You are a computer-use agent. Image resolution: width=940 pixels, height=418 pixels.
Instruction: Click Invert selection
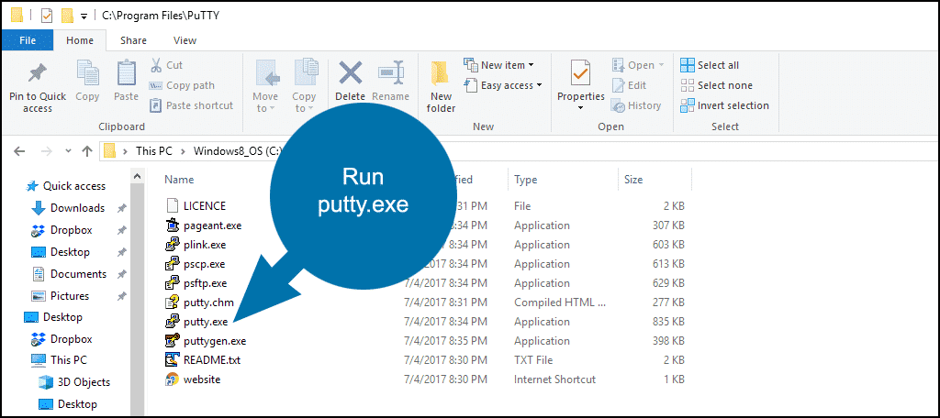(725, 105)
